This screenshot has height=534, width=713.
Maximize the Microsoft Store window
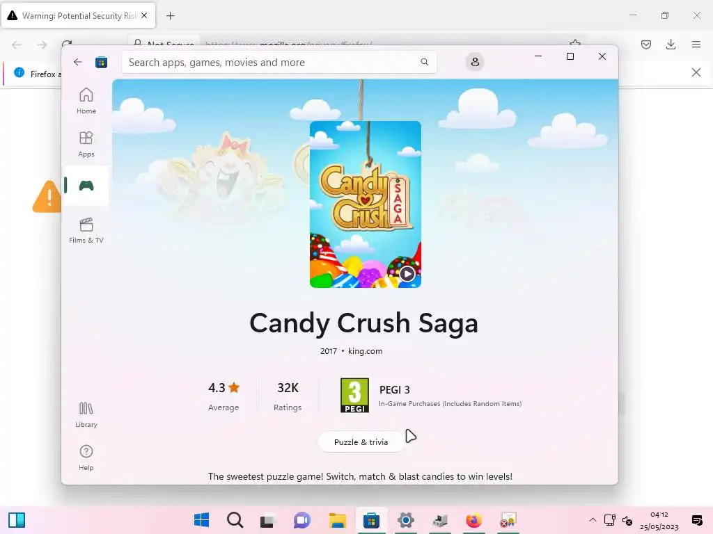570,56
